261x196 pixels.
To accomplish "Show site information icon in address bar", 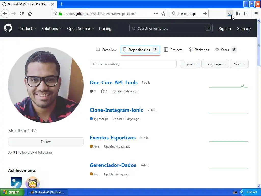I will click(55, 14).
